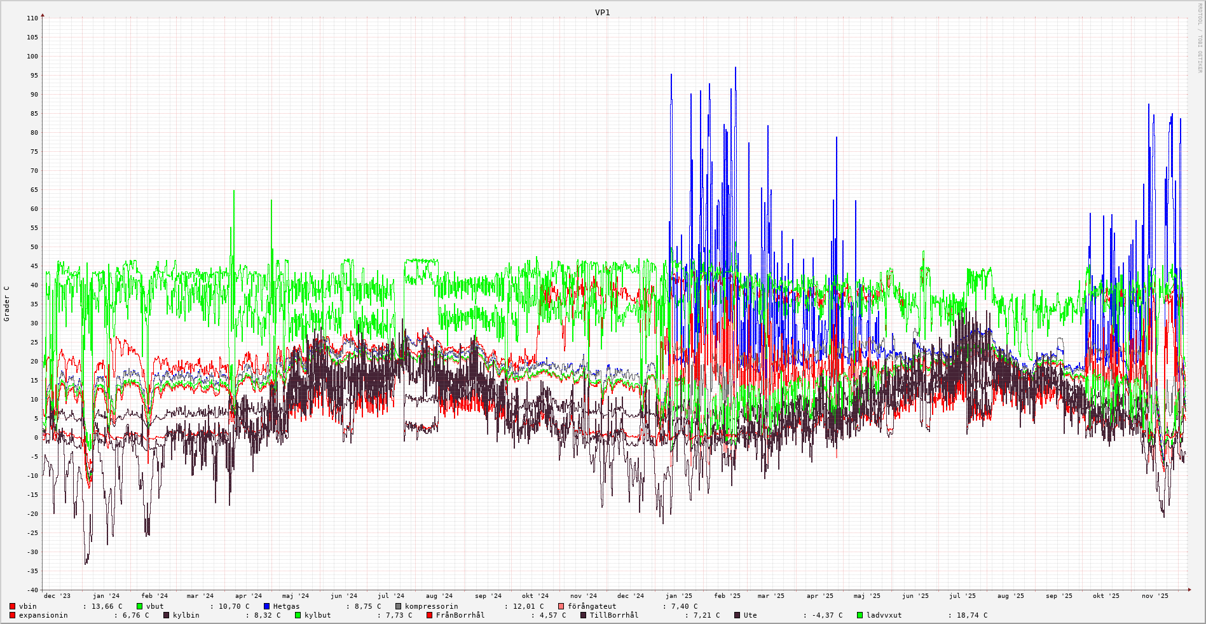
Task: Click the dec '23 x-axis label
Action: [x=57, y=596]
